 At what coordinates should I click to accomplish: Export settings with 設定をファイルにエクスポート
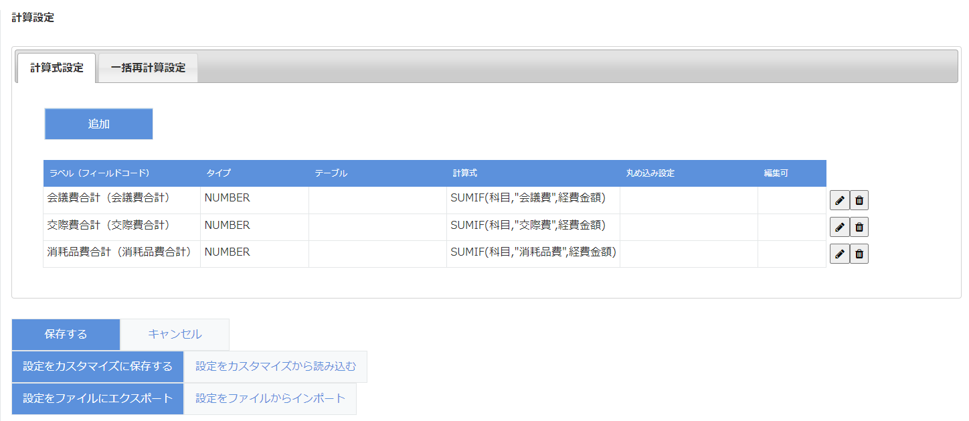click(x=98, y=398)
